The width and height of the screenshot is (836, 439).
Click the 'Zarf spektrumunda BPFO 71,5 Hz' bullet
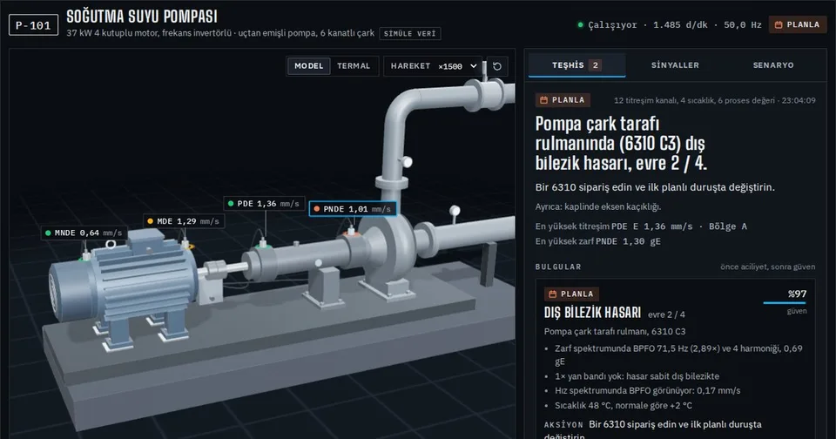point(678,355)
